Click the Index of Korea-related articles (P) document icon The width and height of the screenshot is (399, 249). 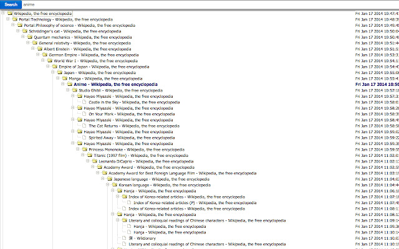click(130, 202)
